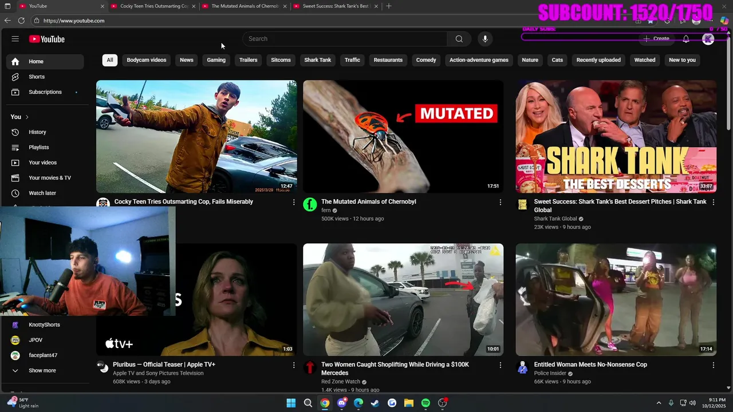Screen dimensions: 733x412
Task: Select the Restaurants chip
Action: (388, 60)
